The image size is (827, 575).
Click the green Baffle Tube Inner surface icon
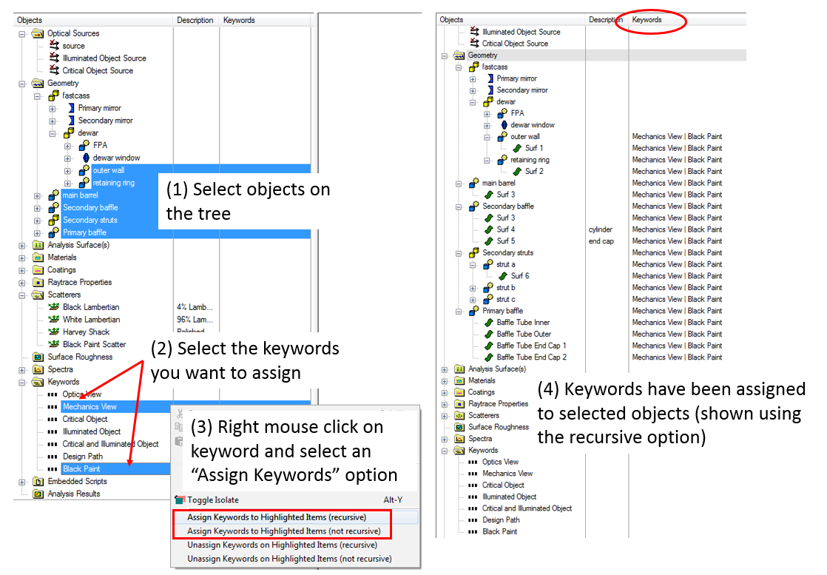pyautogui.click(x=488, y=323)
